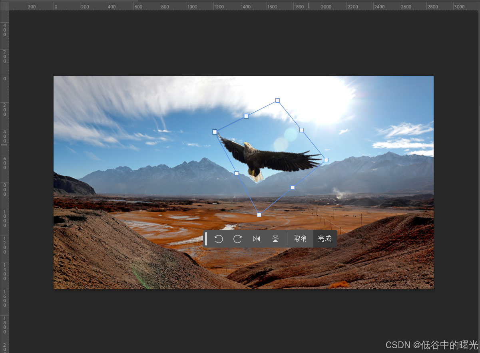Select the topmost corner handle of transform box
This screenshot has width=480, height=353.
277,101
